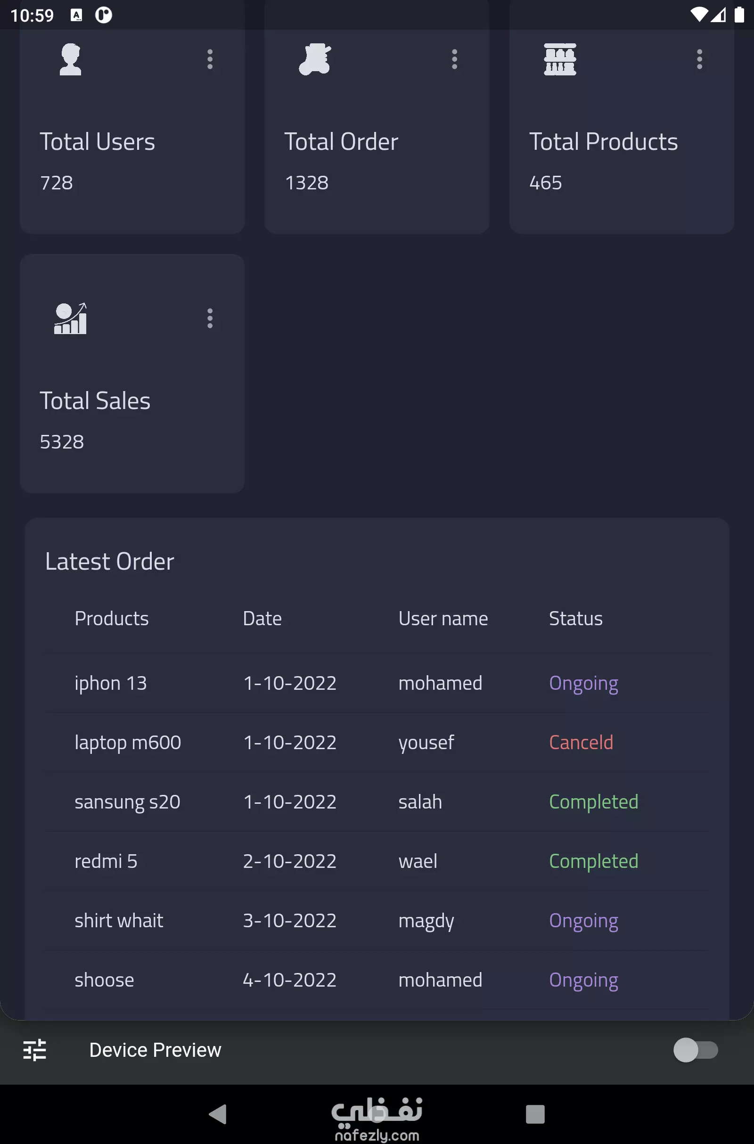This screenshot has width=754, height=1144.
Task: Click the Ongoing status for iphon 13
Action: [583, 683]
